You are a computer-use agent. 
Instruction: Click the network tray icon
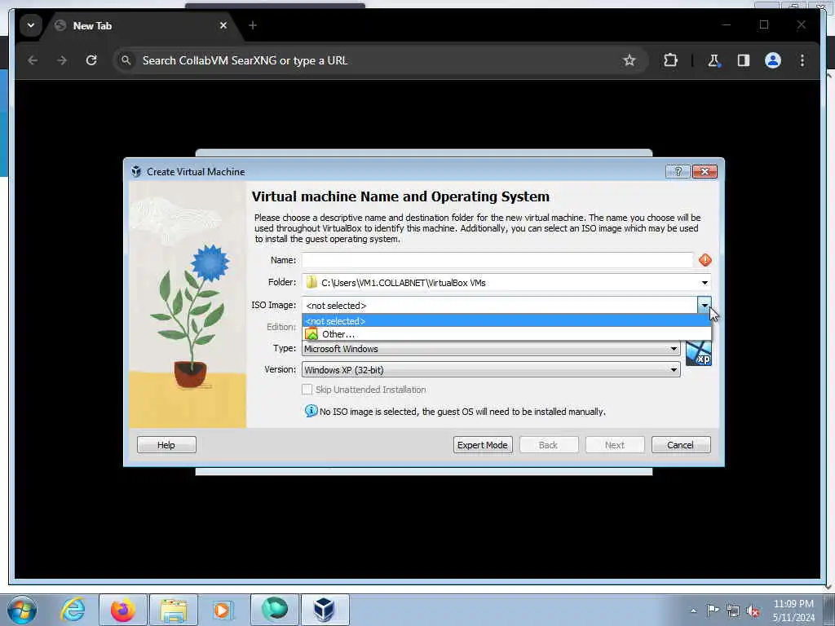(733, 611)
